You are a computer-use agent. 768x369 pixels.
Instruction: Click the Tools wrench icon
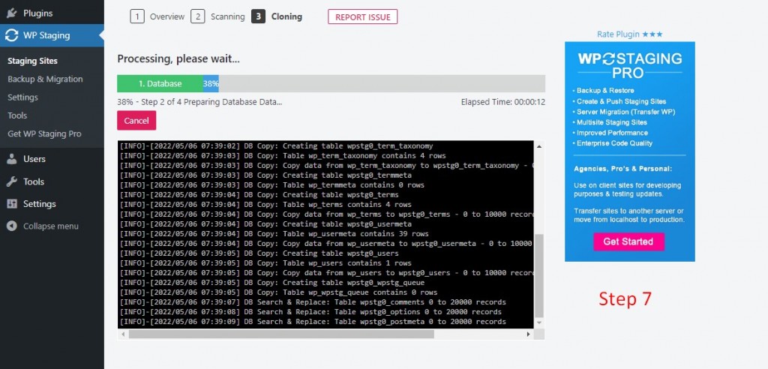point(12,181)
